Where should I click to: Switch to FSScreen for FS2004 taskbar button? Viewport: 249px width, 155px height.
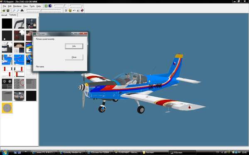click(x=100, y=153)
